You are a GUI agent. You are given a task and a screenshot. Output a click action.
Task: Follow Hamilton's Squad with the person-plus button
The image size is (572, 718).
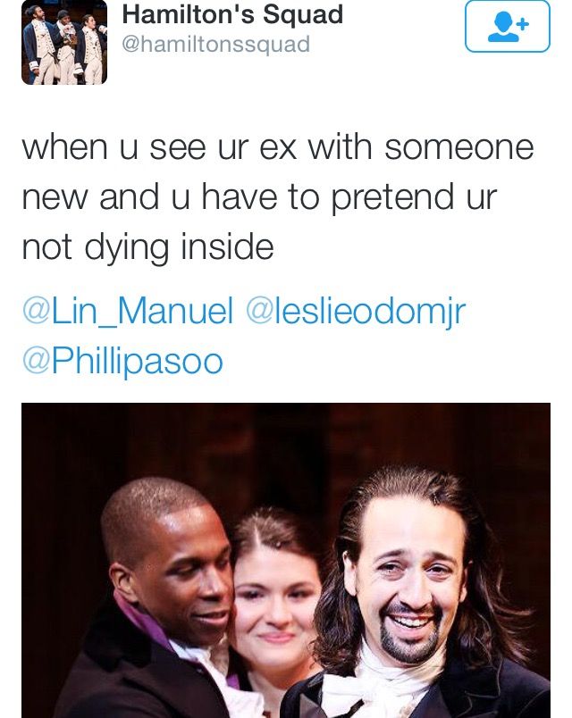click(508, 26)
